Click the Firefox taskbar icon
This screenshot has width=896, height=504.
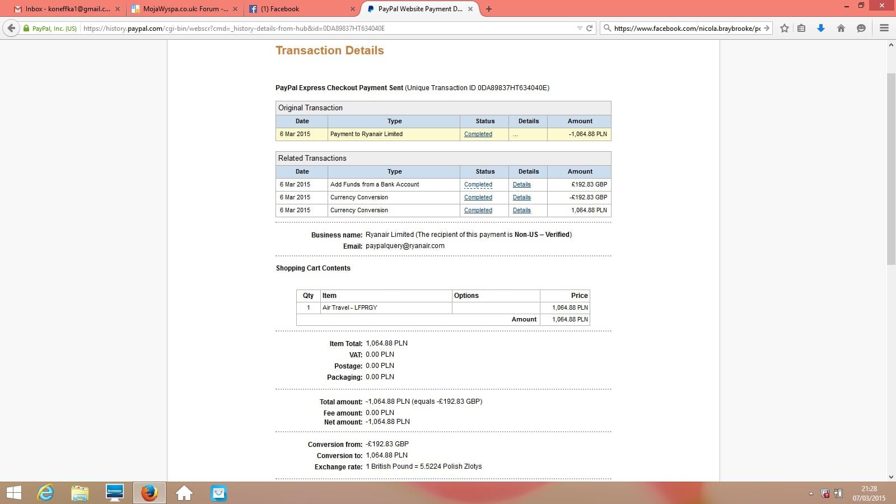(x=150, y=493)
